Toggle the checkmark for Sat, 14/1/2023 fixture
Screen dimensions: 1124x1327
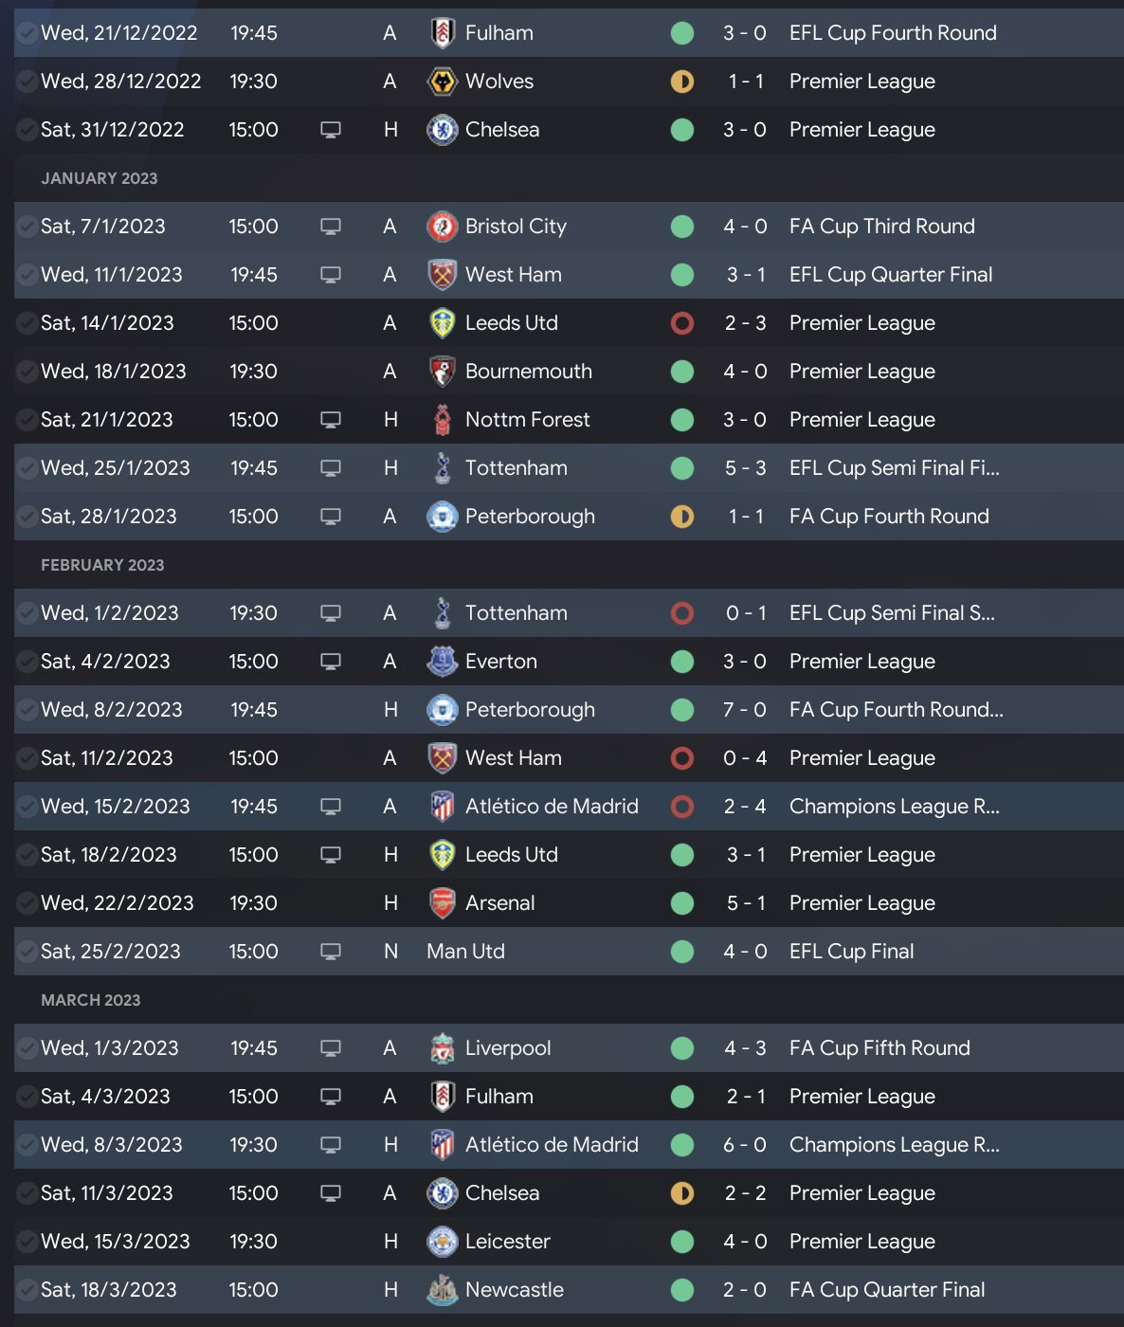point(27,323)
